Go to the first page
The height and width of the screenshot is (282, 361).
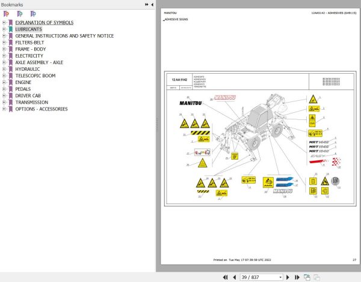pos(226,277)
